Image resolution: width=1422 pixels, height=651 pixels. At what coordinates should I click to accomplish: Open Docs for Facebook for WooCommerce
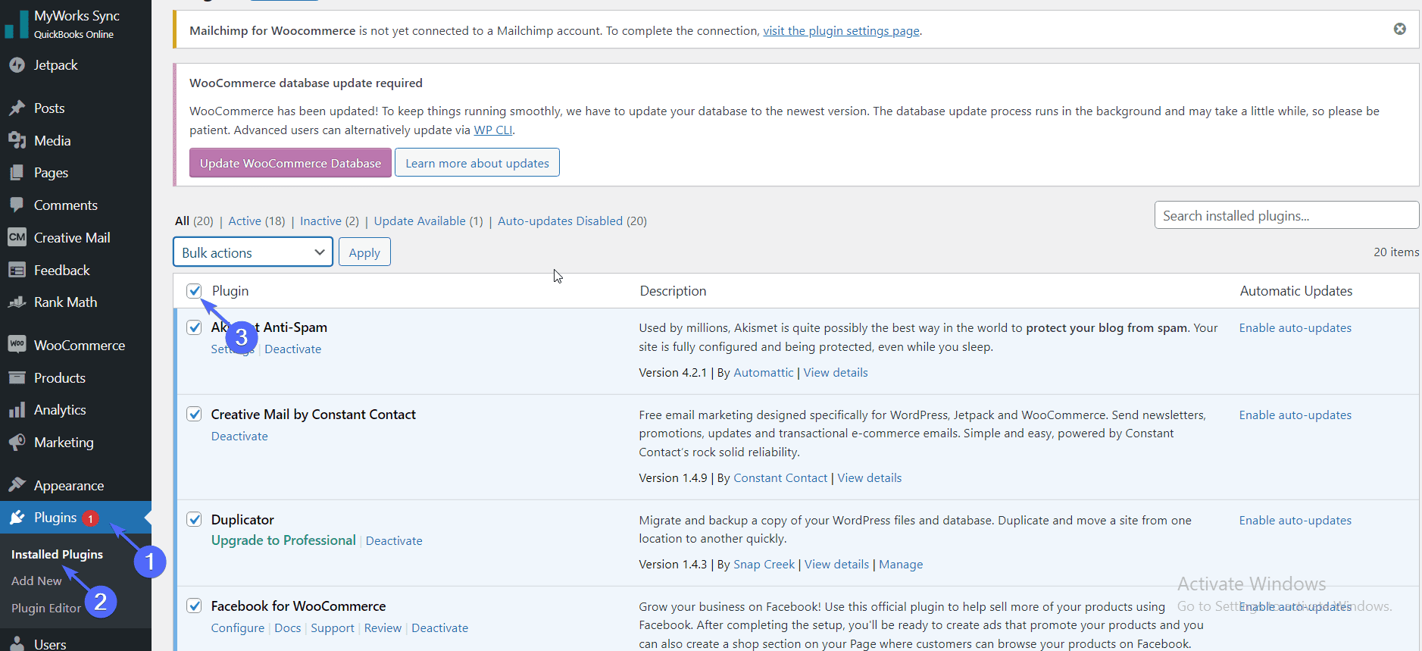coord(287,628)
